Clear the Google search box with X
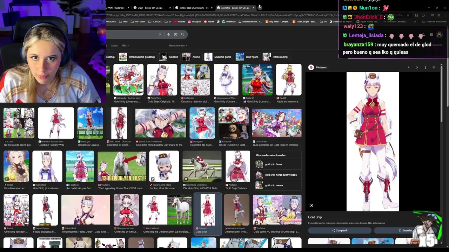The image size is (449, 252). tap(160, 34)
